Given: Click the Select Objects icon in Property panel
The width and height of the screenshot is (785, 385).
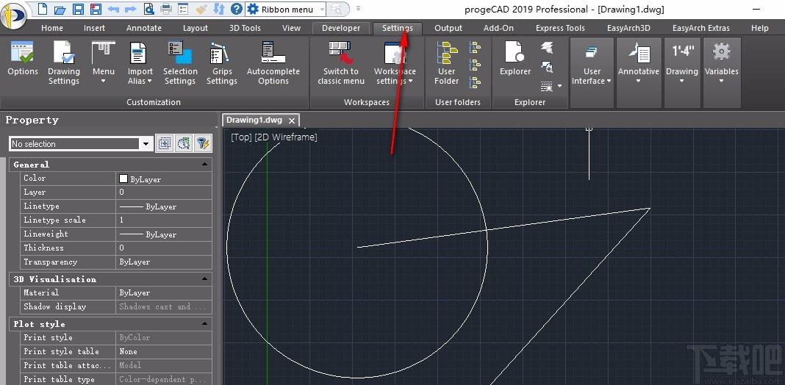Looking at the screenshot, I should pos(164,144).
